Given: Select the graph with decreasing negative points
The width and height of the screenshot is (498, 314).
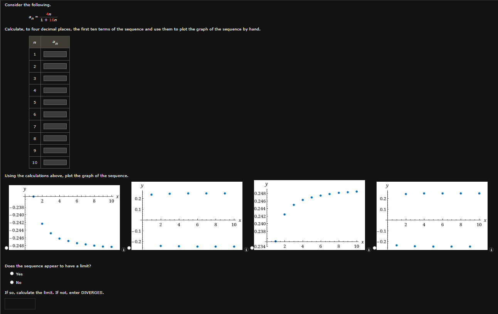Looking at the screenshot, I should [x=7, y=248].
